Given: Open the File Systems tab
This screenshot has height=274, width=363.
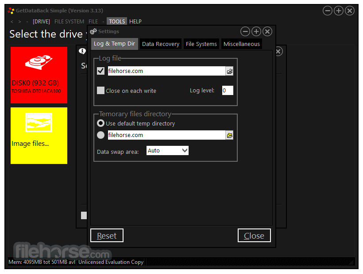Looking at the screenshot, I should (201, 44).
